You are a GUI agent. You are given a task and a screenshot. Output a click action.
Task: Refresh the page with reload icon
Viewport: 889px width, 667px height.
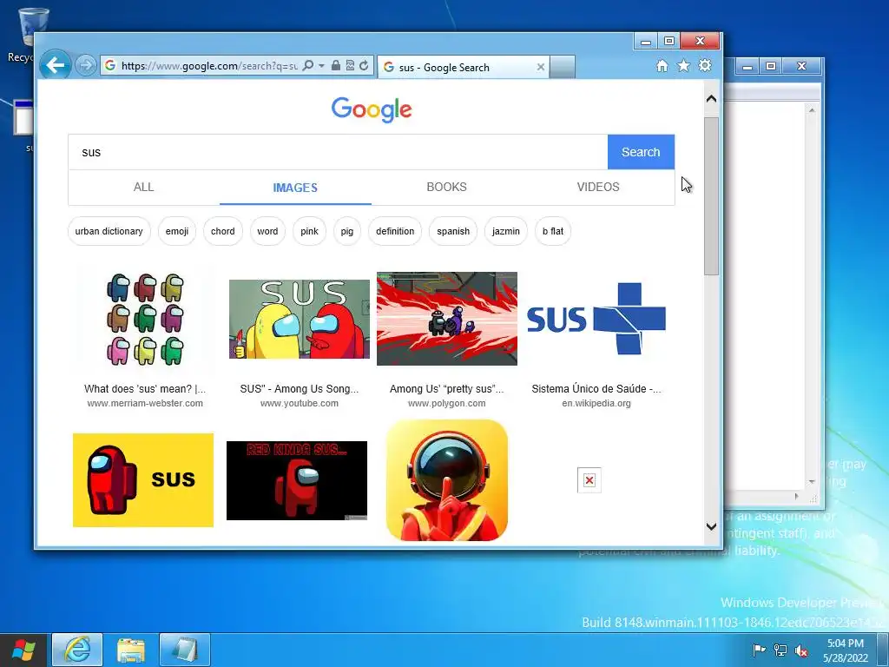pos(364,66)
